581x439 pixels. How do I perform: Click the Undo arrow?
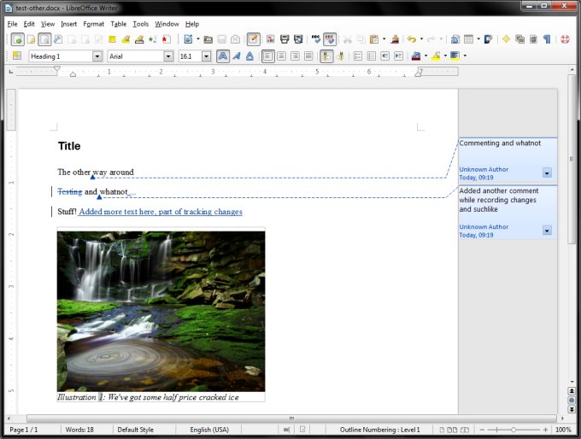pos(411,39)
